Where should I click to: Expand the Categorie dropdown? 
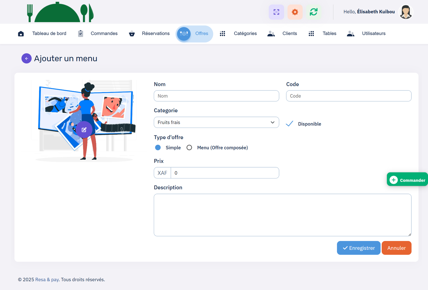click(x=216, y=122)
